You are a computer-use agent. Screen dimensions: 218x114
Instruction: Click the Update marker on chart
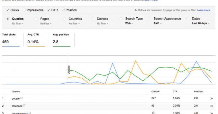pyautogui.click(x=69, y=70)
